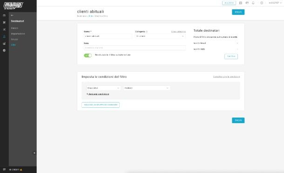Click the Filtri breadcrumb link
This screenshot has height=173, width=284.
click(91, 16)
